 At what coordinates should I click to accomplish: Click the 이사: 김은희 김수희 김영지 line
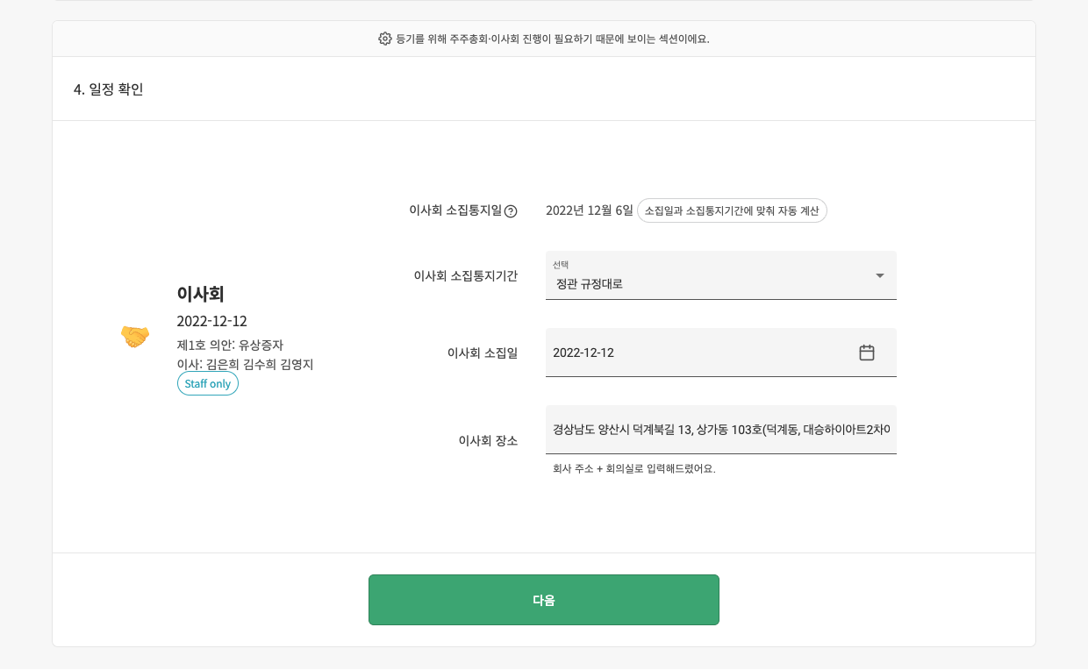coord(245,364)
